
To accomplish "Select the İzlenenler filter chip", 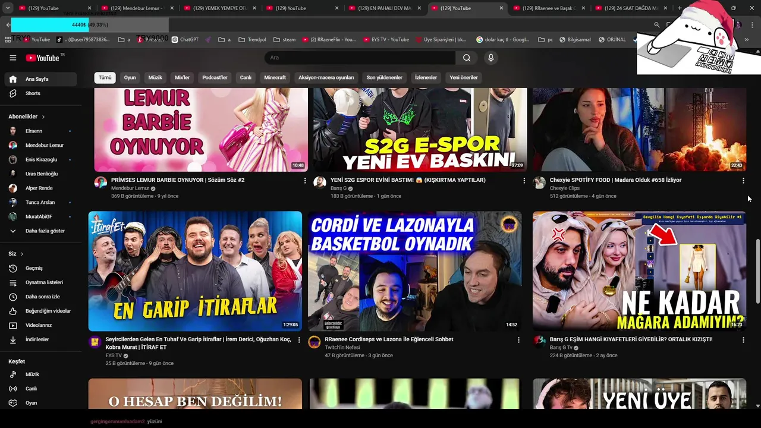I will [426, 78].
